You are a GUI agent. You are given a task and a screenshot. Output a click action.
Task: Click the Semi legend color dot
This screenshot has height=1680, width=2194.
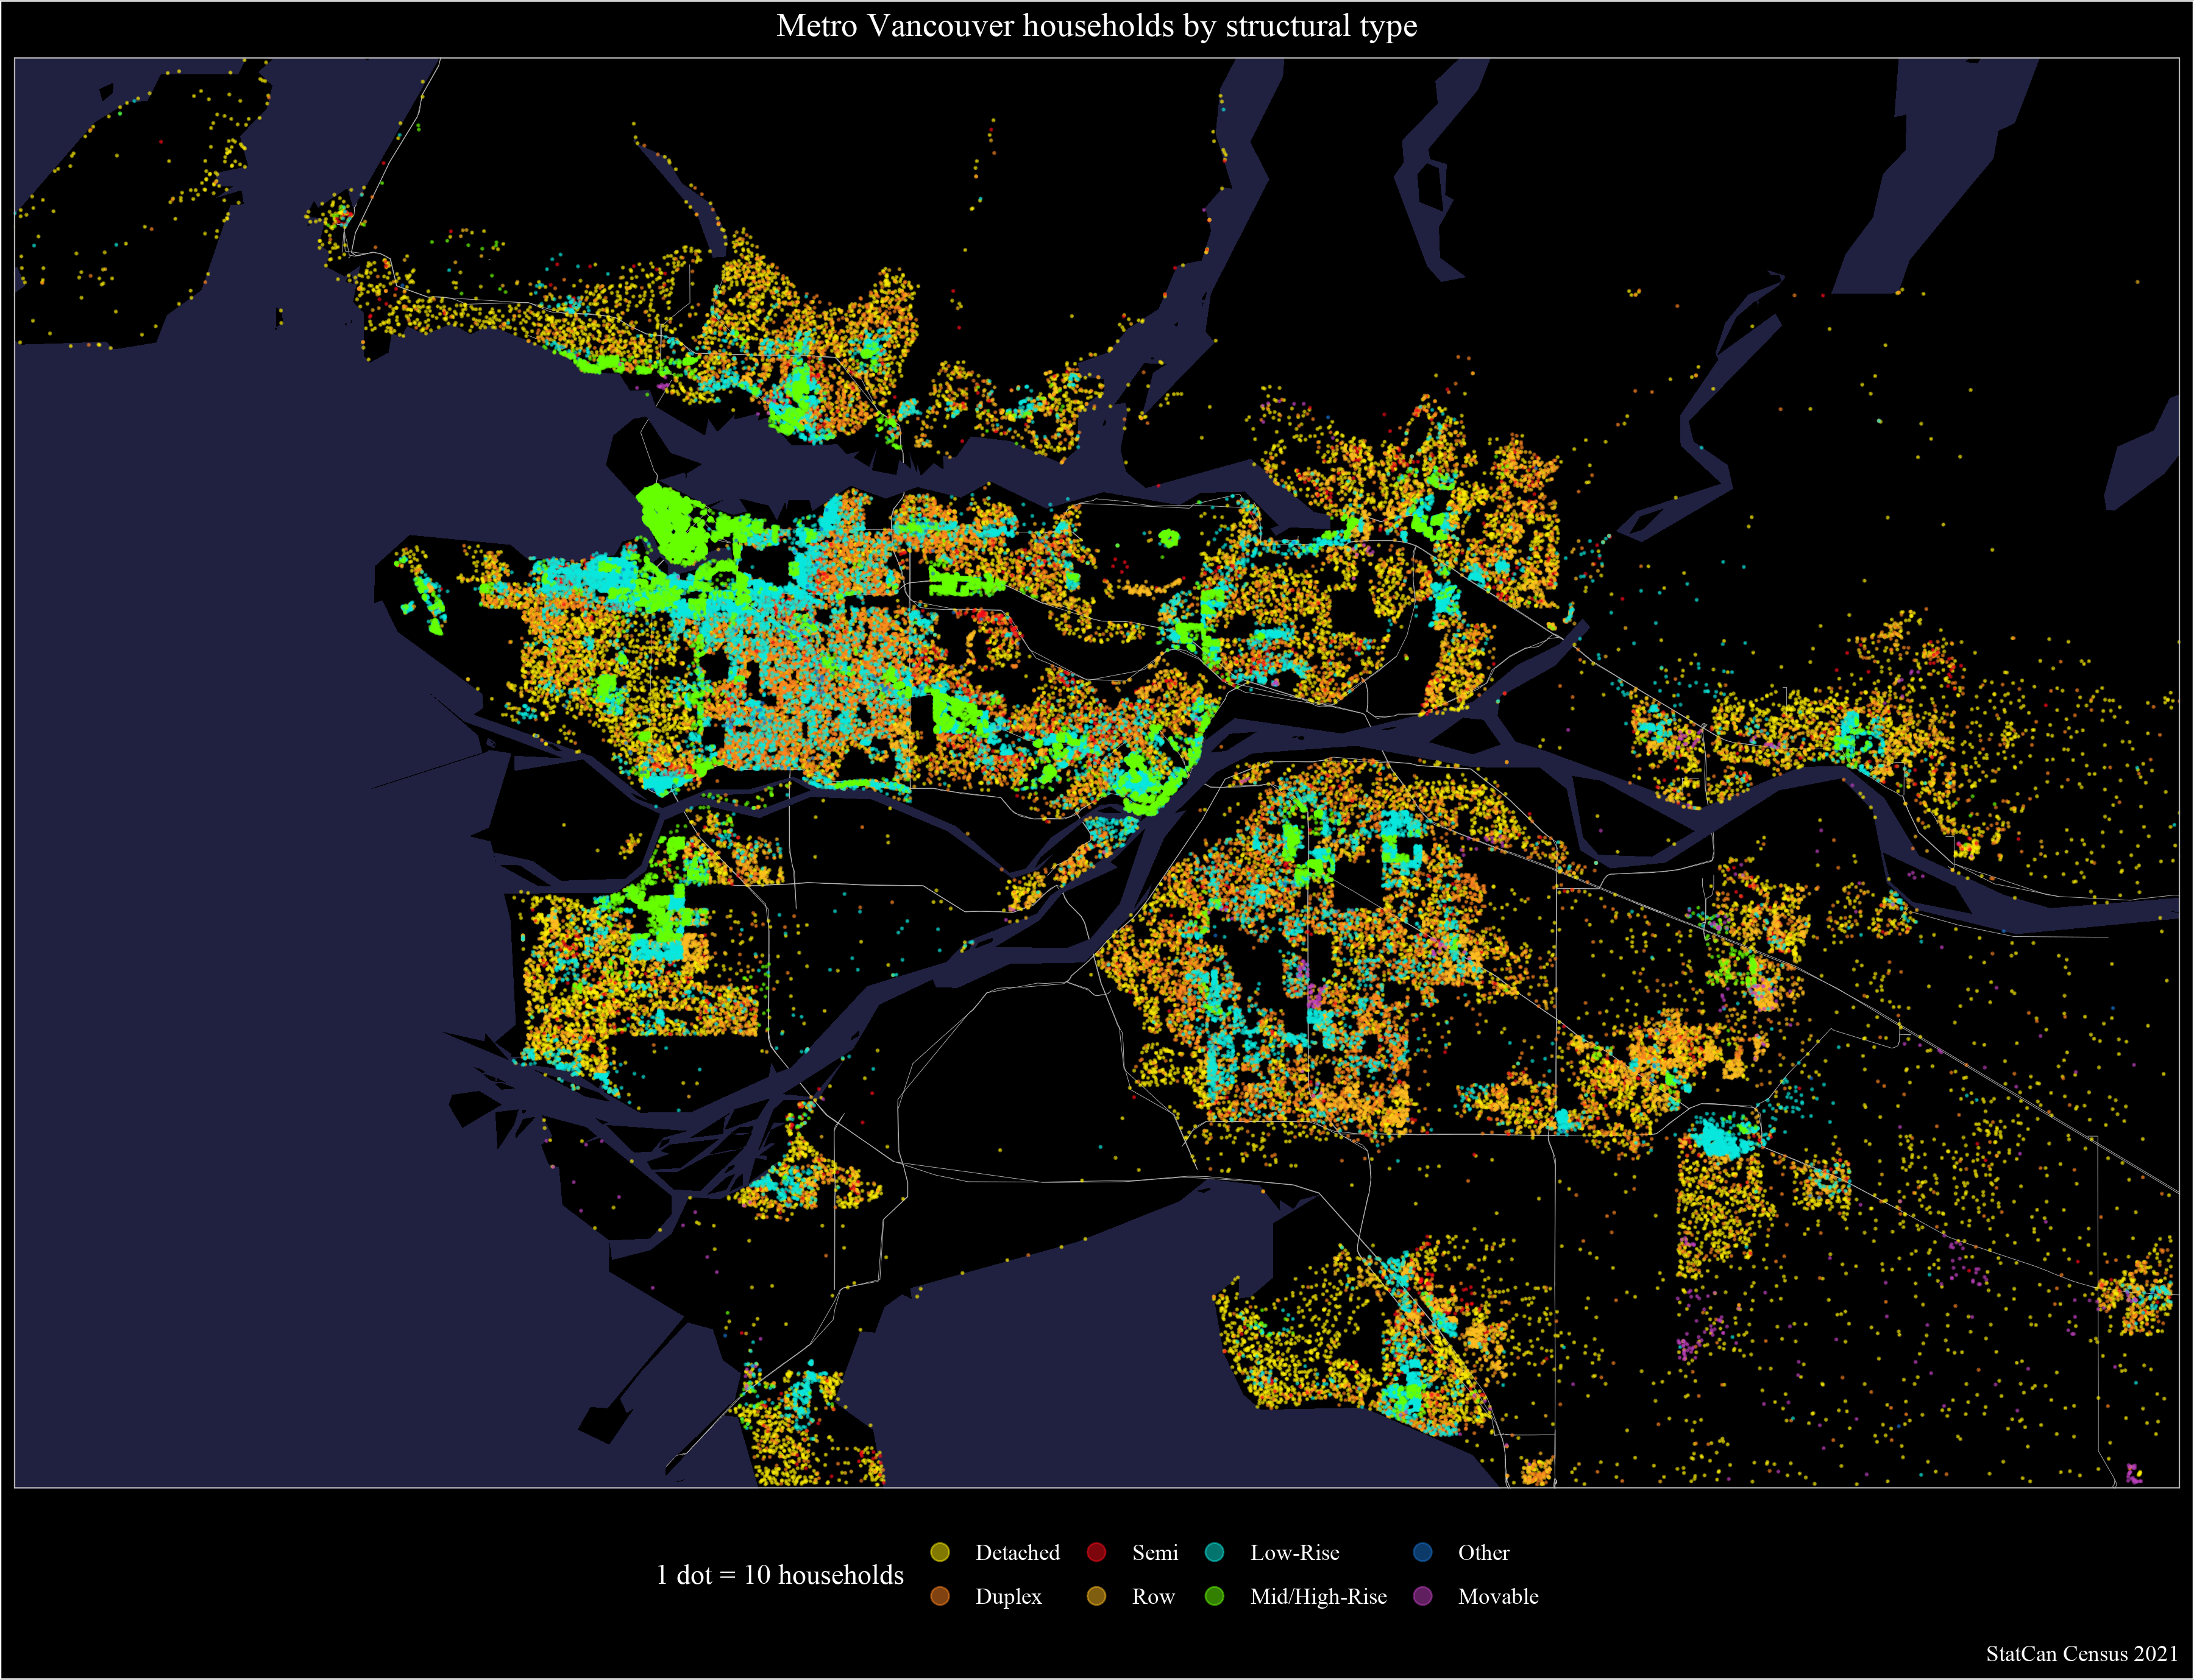(1096, 1552)
